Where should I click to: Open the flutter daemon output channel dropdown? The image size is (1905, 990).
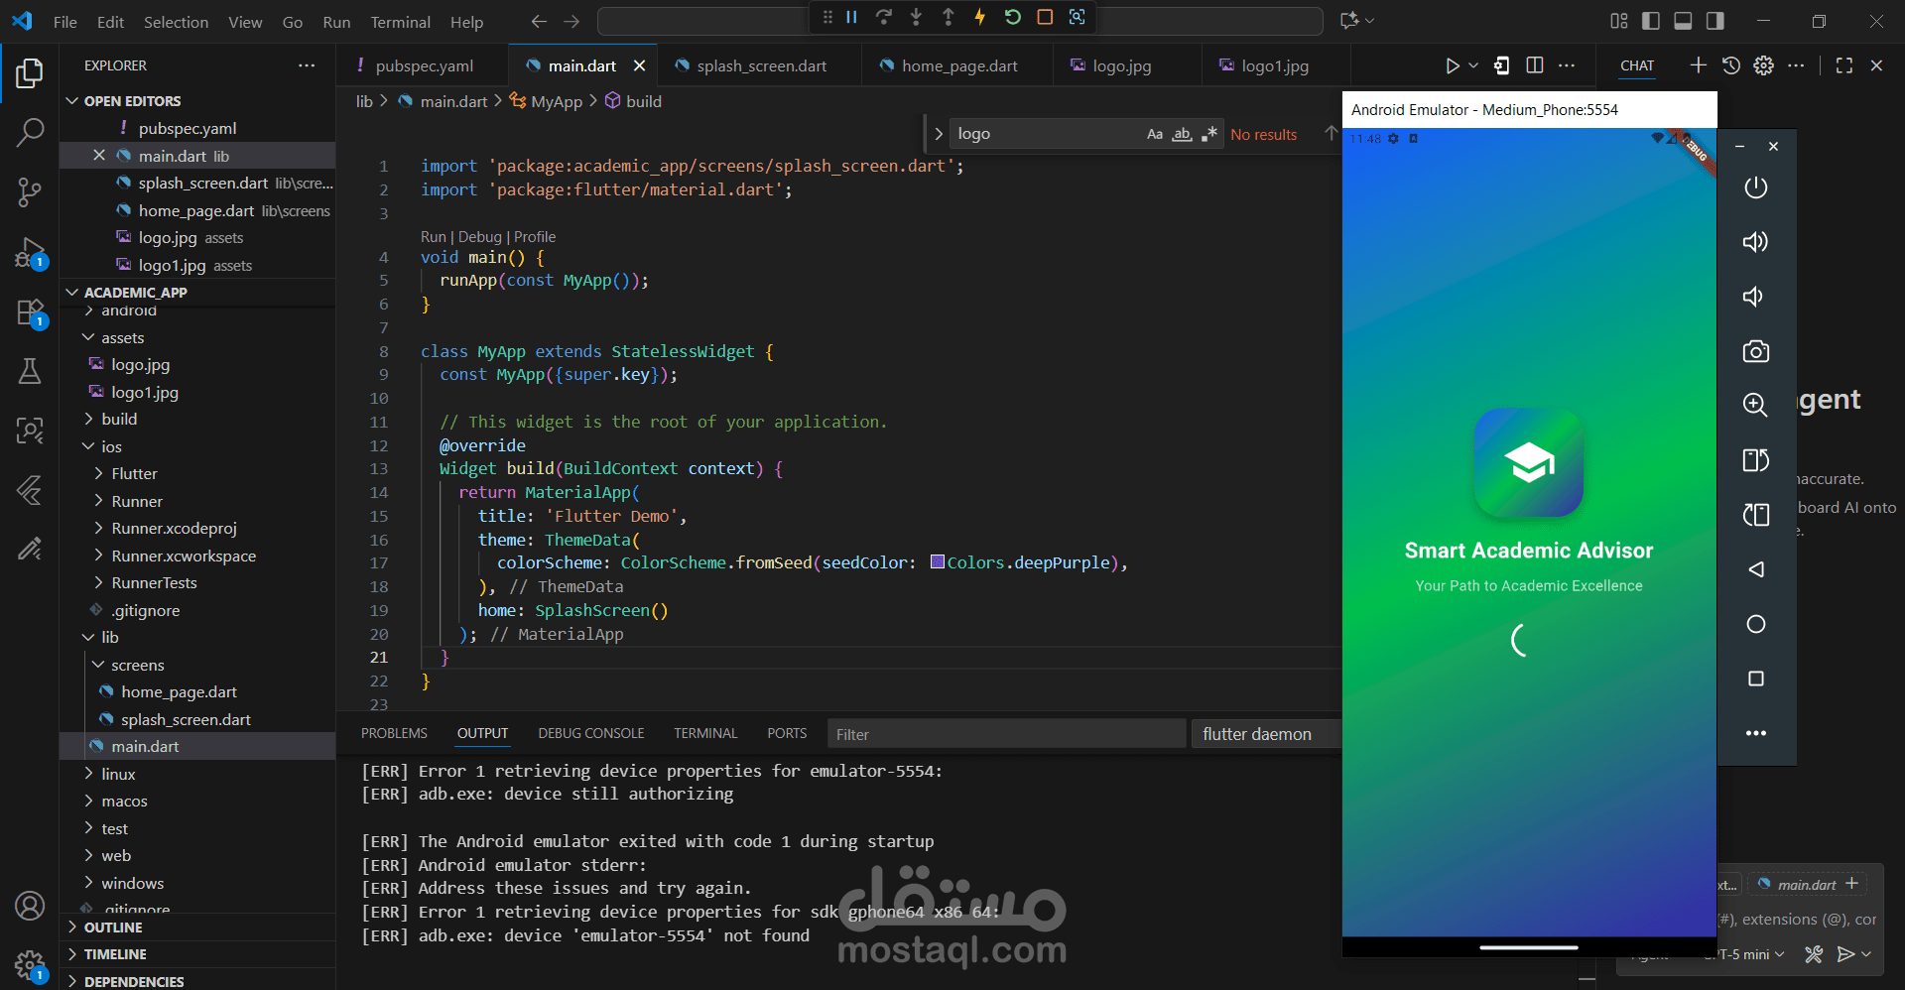point(1266,734)
